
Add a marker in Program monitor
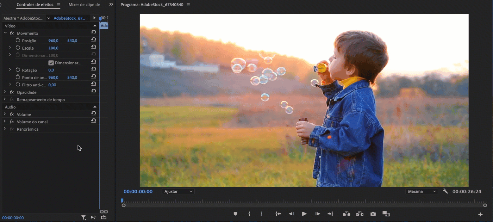tap(235, 214)
